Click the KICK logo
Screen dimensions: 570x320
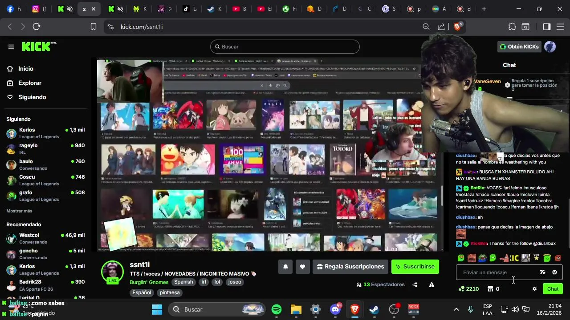[38, 46]
